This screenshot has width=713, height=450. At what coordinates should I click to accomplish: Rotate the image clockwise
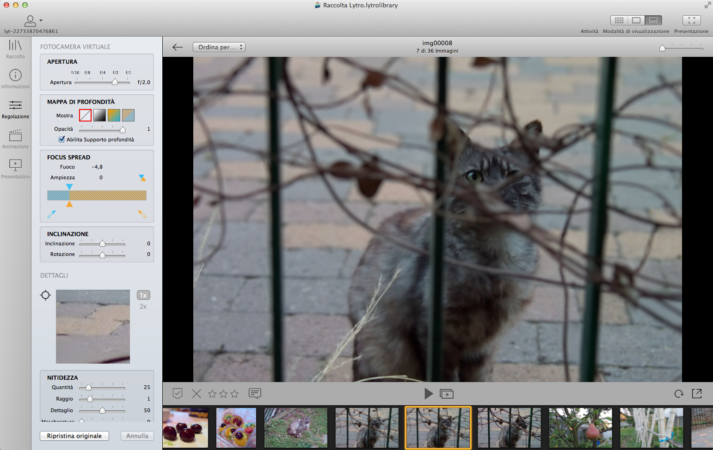pyautogui.click(x=679, y=394)
